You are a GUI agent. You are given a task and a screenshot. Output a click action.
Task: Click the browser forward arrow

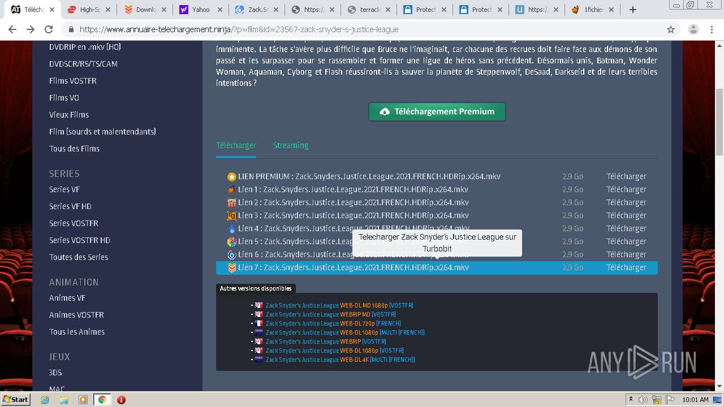(x=31, y=29)
